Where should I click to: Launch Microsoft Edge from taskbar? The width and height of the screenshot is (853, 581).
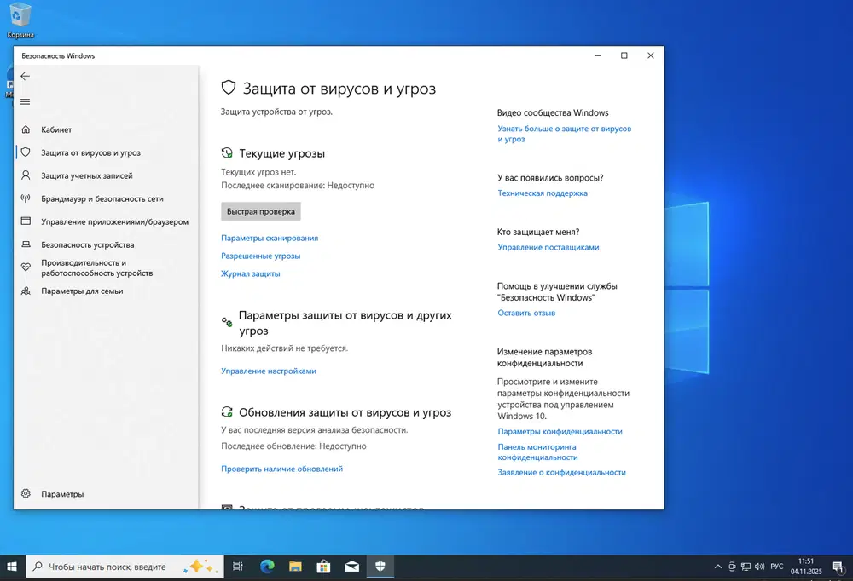pyautogui.click(x=267, y=567)
